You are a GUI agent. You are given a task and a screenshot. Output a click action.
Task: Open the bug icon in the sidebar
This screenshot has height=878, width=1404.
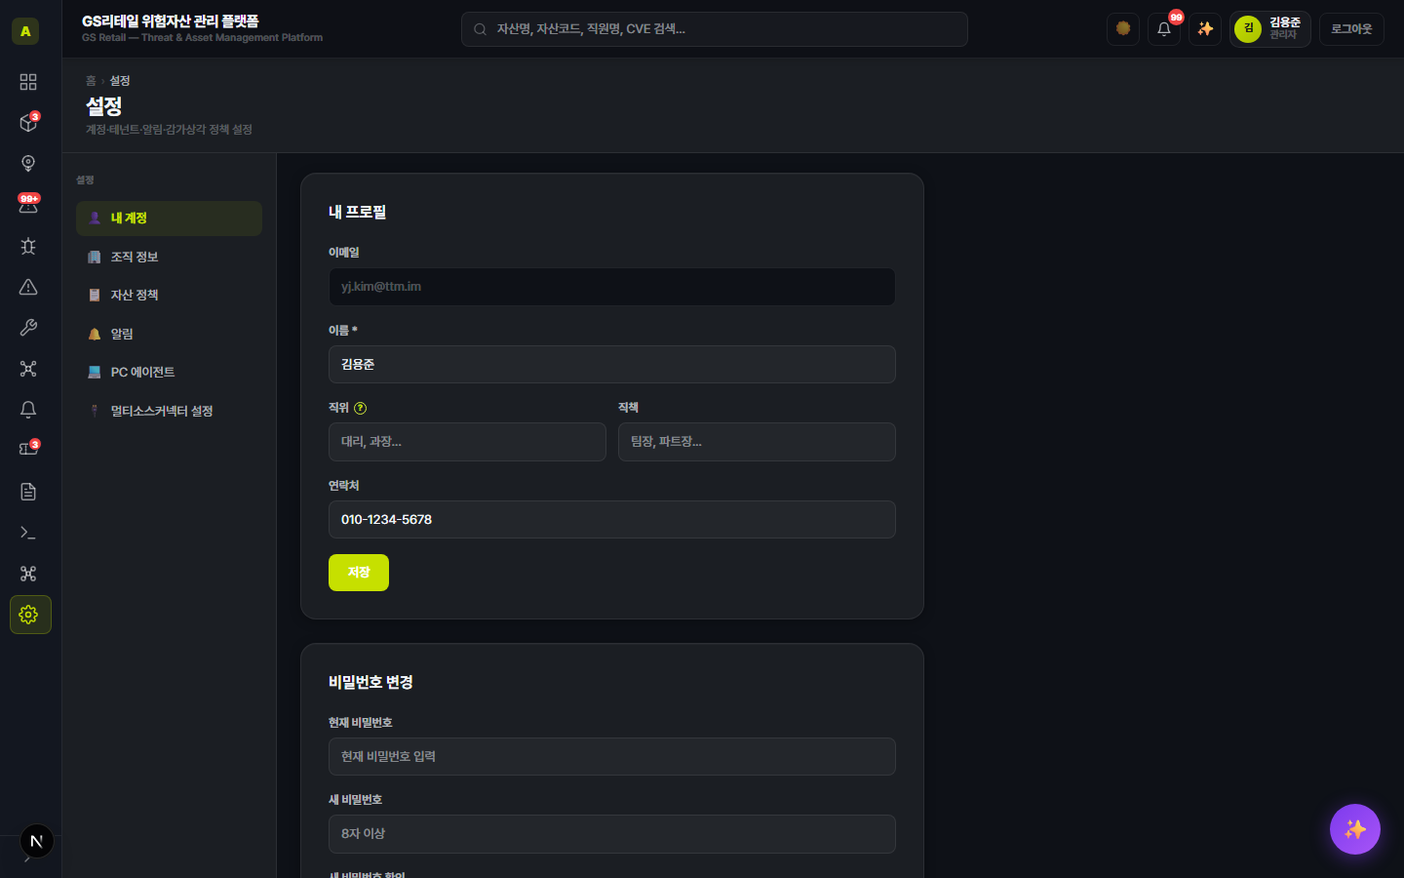point(28,246)
